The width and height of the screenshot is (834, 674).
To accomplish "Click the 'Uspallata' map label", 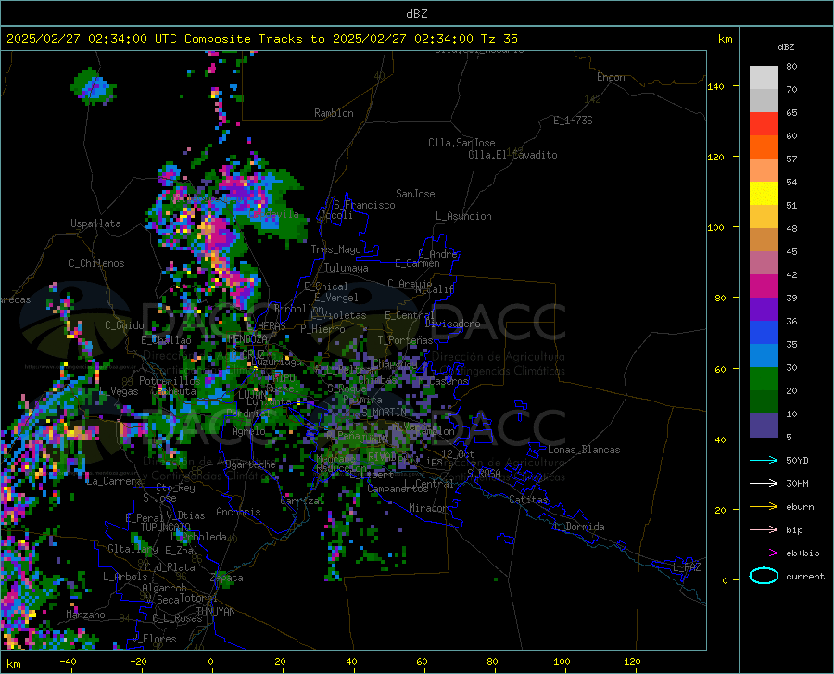I will [x=95, y=223].
